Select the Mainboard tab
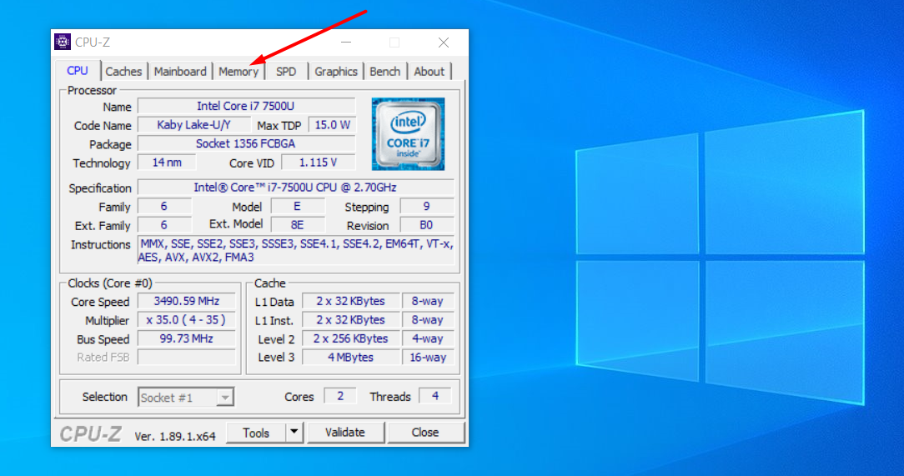 tap(180, 72)
